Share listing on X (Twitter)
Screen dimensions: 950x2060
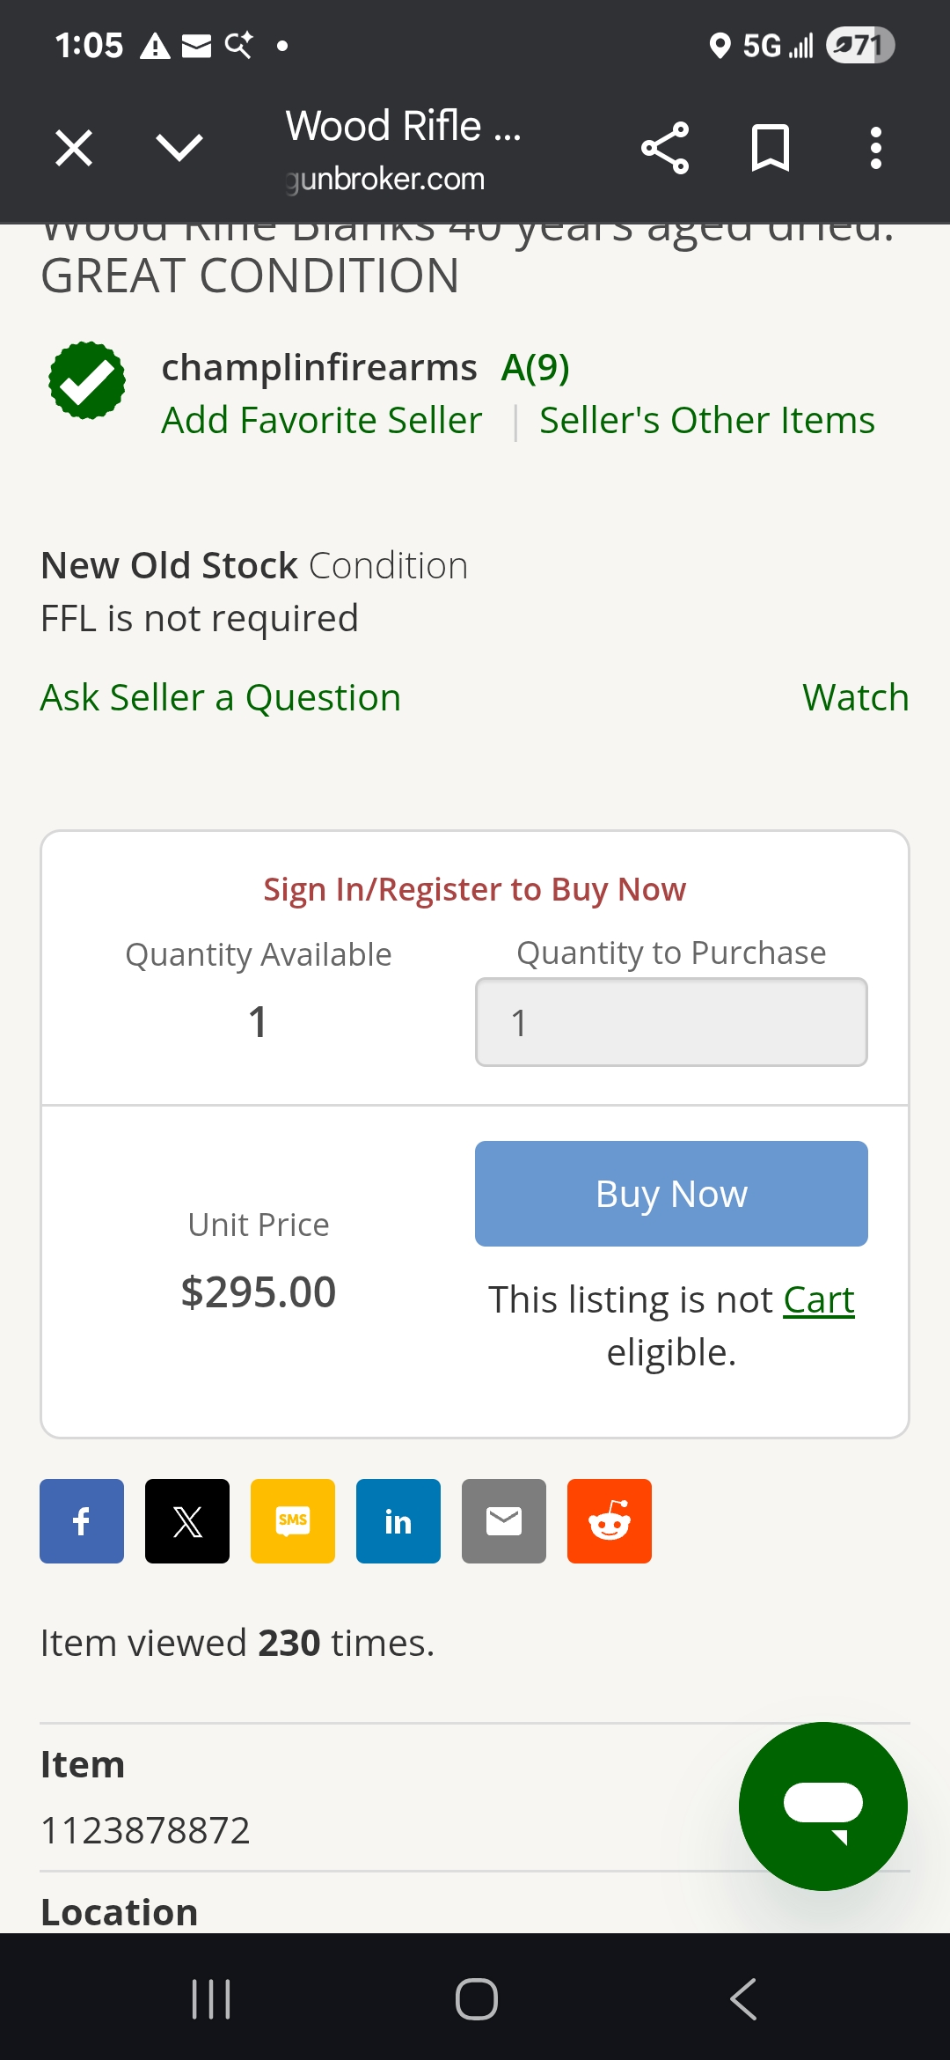coord(187,1521)
